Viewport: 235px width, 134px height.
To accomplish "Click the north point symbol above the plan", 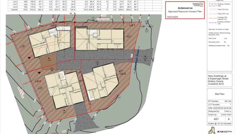I will point(73,13).
